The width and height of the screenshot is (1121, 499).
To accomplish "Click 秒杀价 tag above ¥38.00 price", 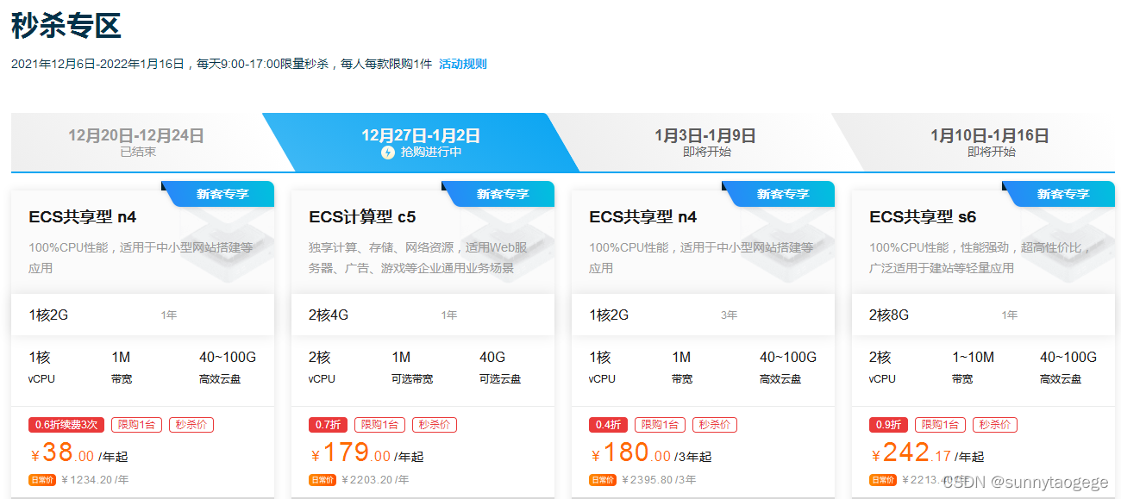I will click(x=191, y=425).
